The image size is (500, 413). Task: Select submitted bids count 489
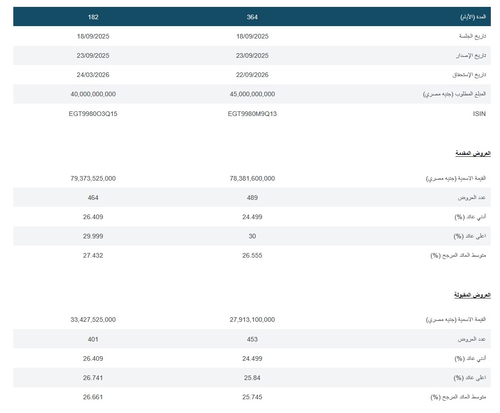pyautogui.click(x=252, y=198)
